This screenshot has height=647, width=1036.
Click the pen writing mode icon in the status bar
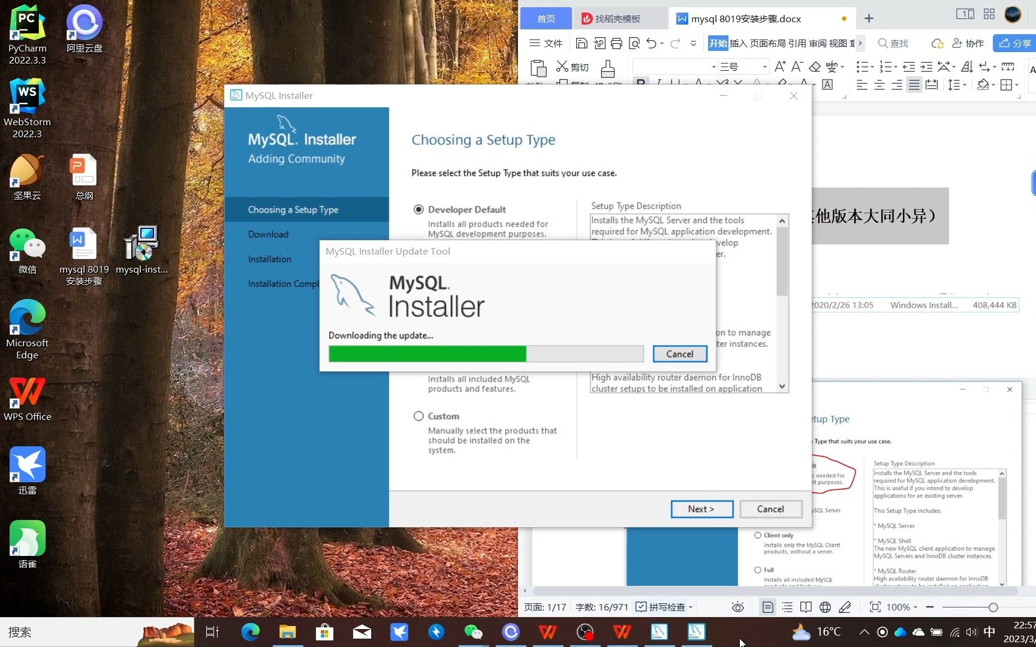pyautogui.click(x=845, y=607)
